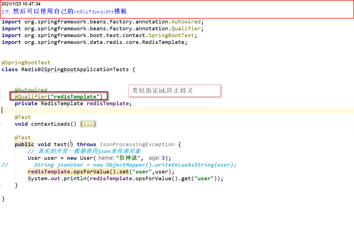The image size is (354, 229).
Task: Click the highlighted public keyword
Action: [24, 144]
